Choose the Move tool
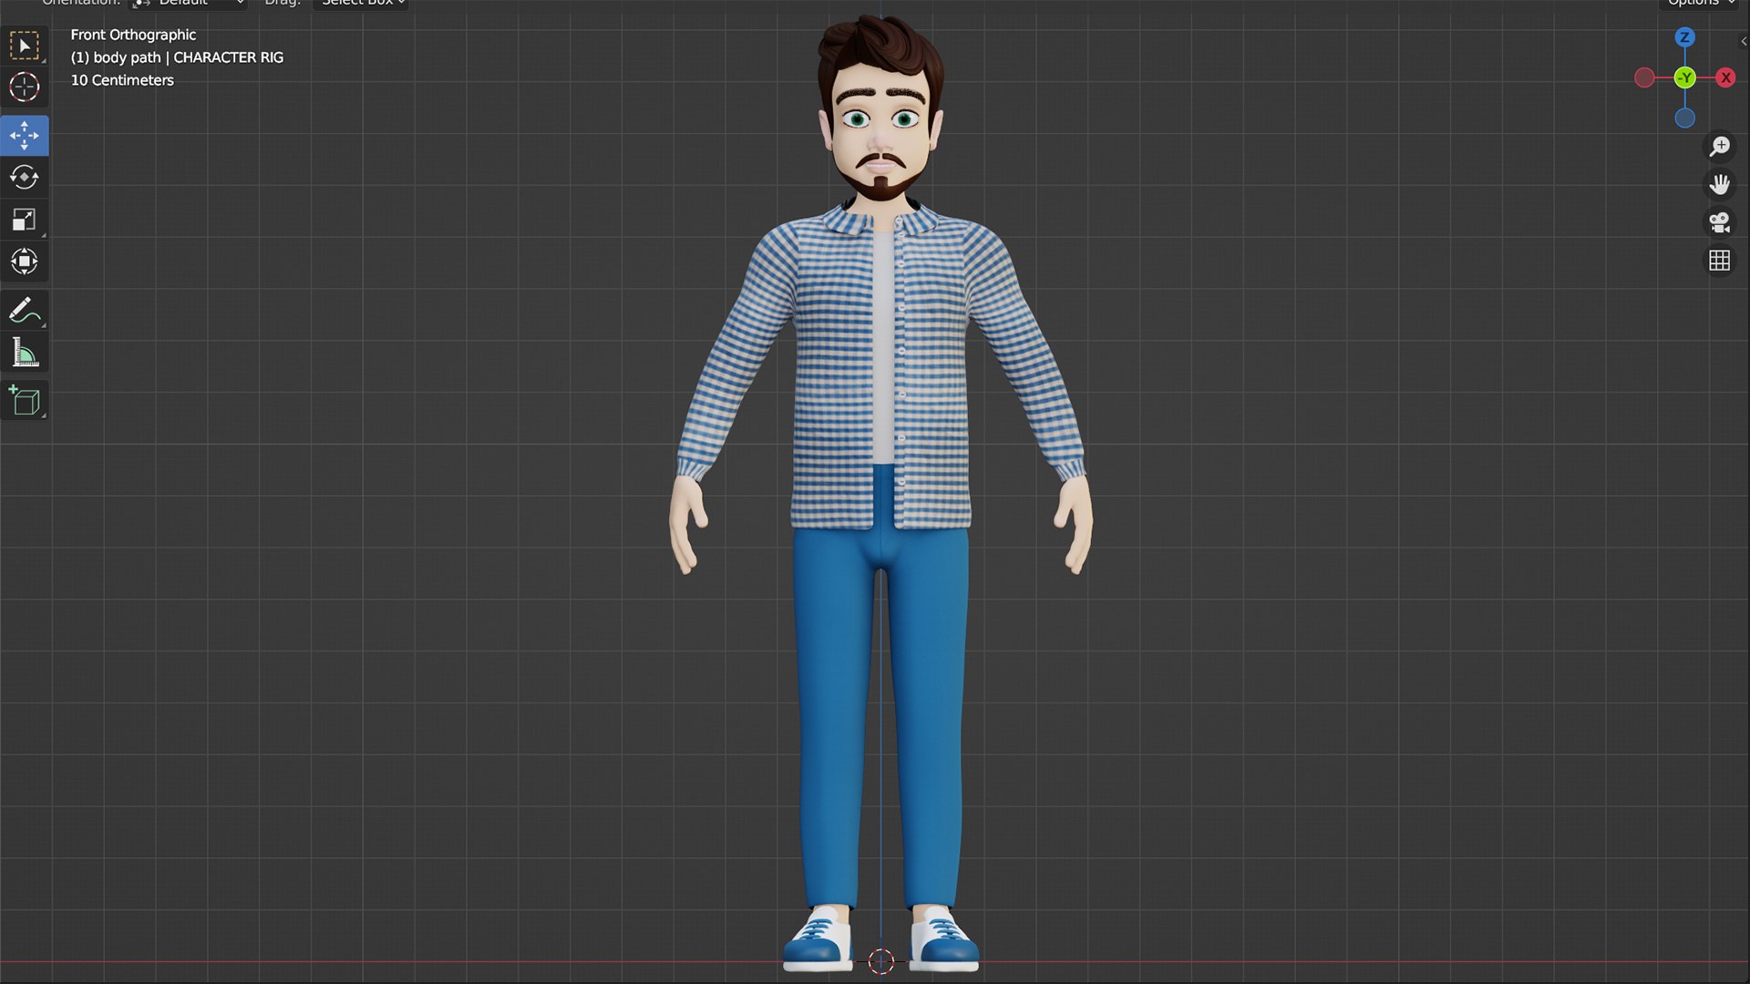The height and width of the screenshot is (984, 1750). pos(25,136)
